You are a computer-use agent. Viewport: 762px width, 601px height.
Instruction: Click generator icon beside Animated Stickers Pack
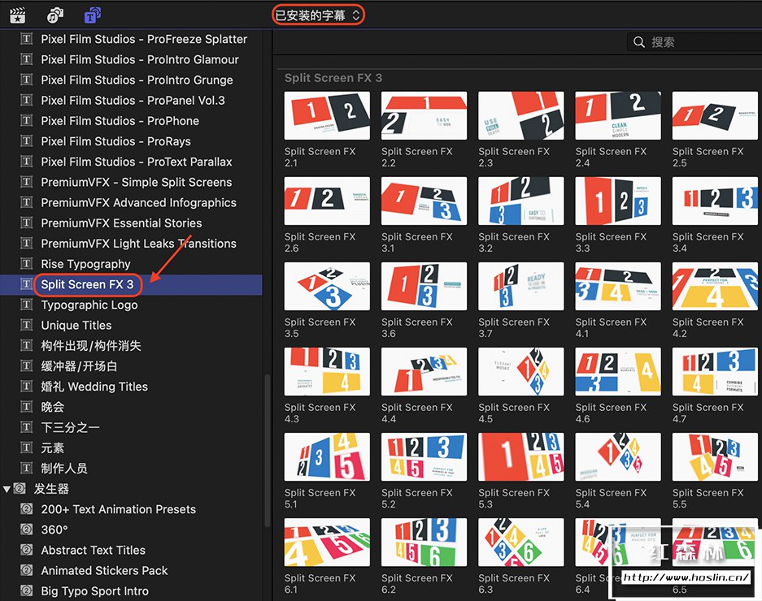click(27, 570)
